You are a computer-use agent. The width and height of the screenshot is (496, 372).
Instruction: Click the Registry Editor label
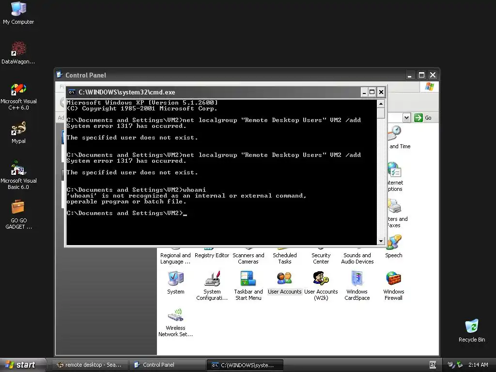[212, 255]
